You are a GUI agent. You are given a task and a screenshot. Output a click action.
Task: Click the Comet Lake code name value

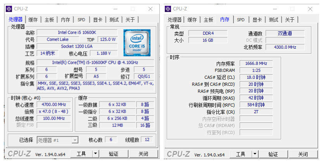pos(58,39)
